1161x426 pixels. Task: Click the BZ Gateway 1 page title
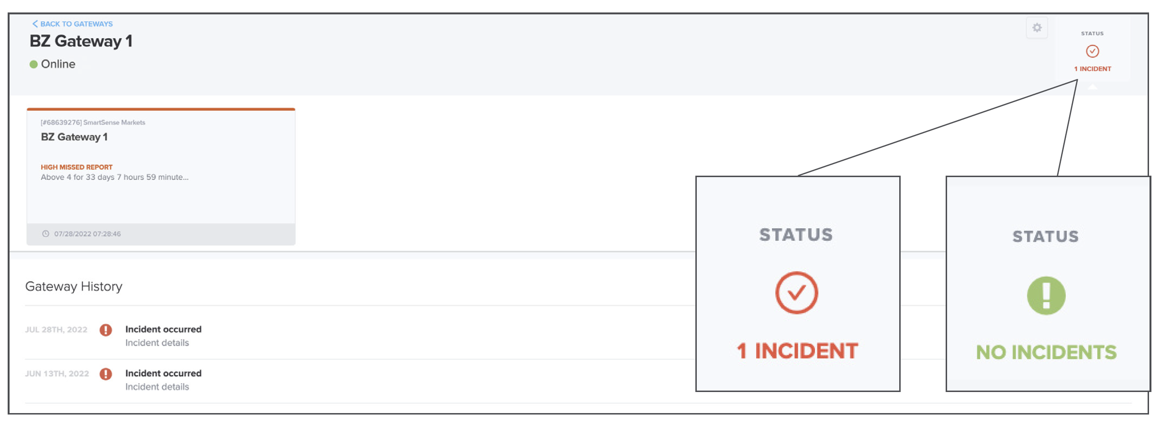(81, 41)
